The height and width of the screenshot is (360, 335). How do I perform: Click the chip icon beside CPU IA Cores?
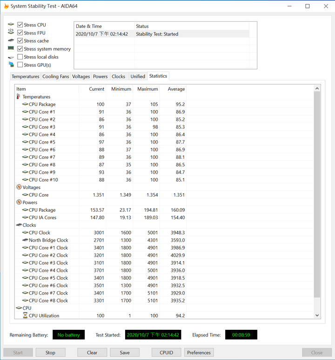click(25, 217)
